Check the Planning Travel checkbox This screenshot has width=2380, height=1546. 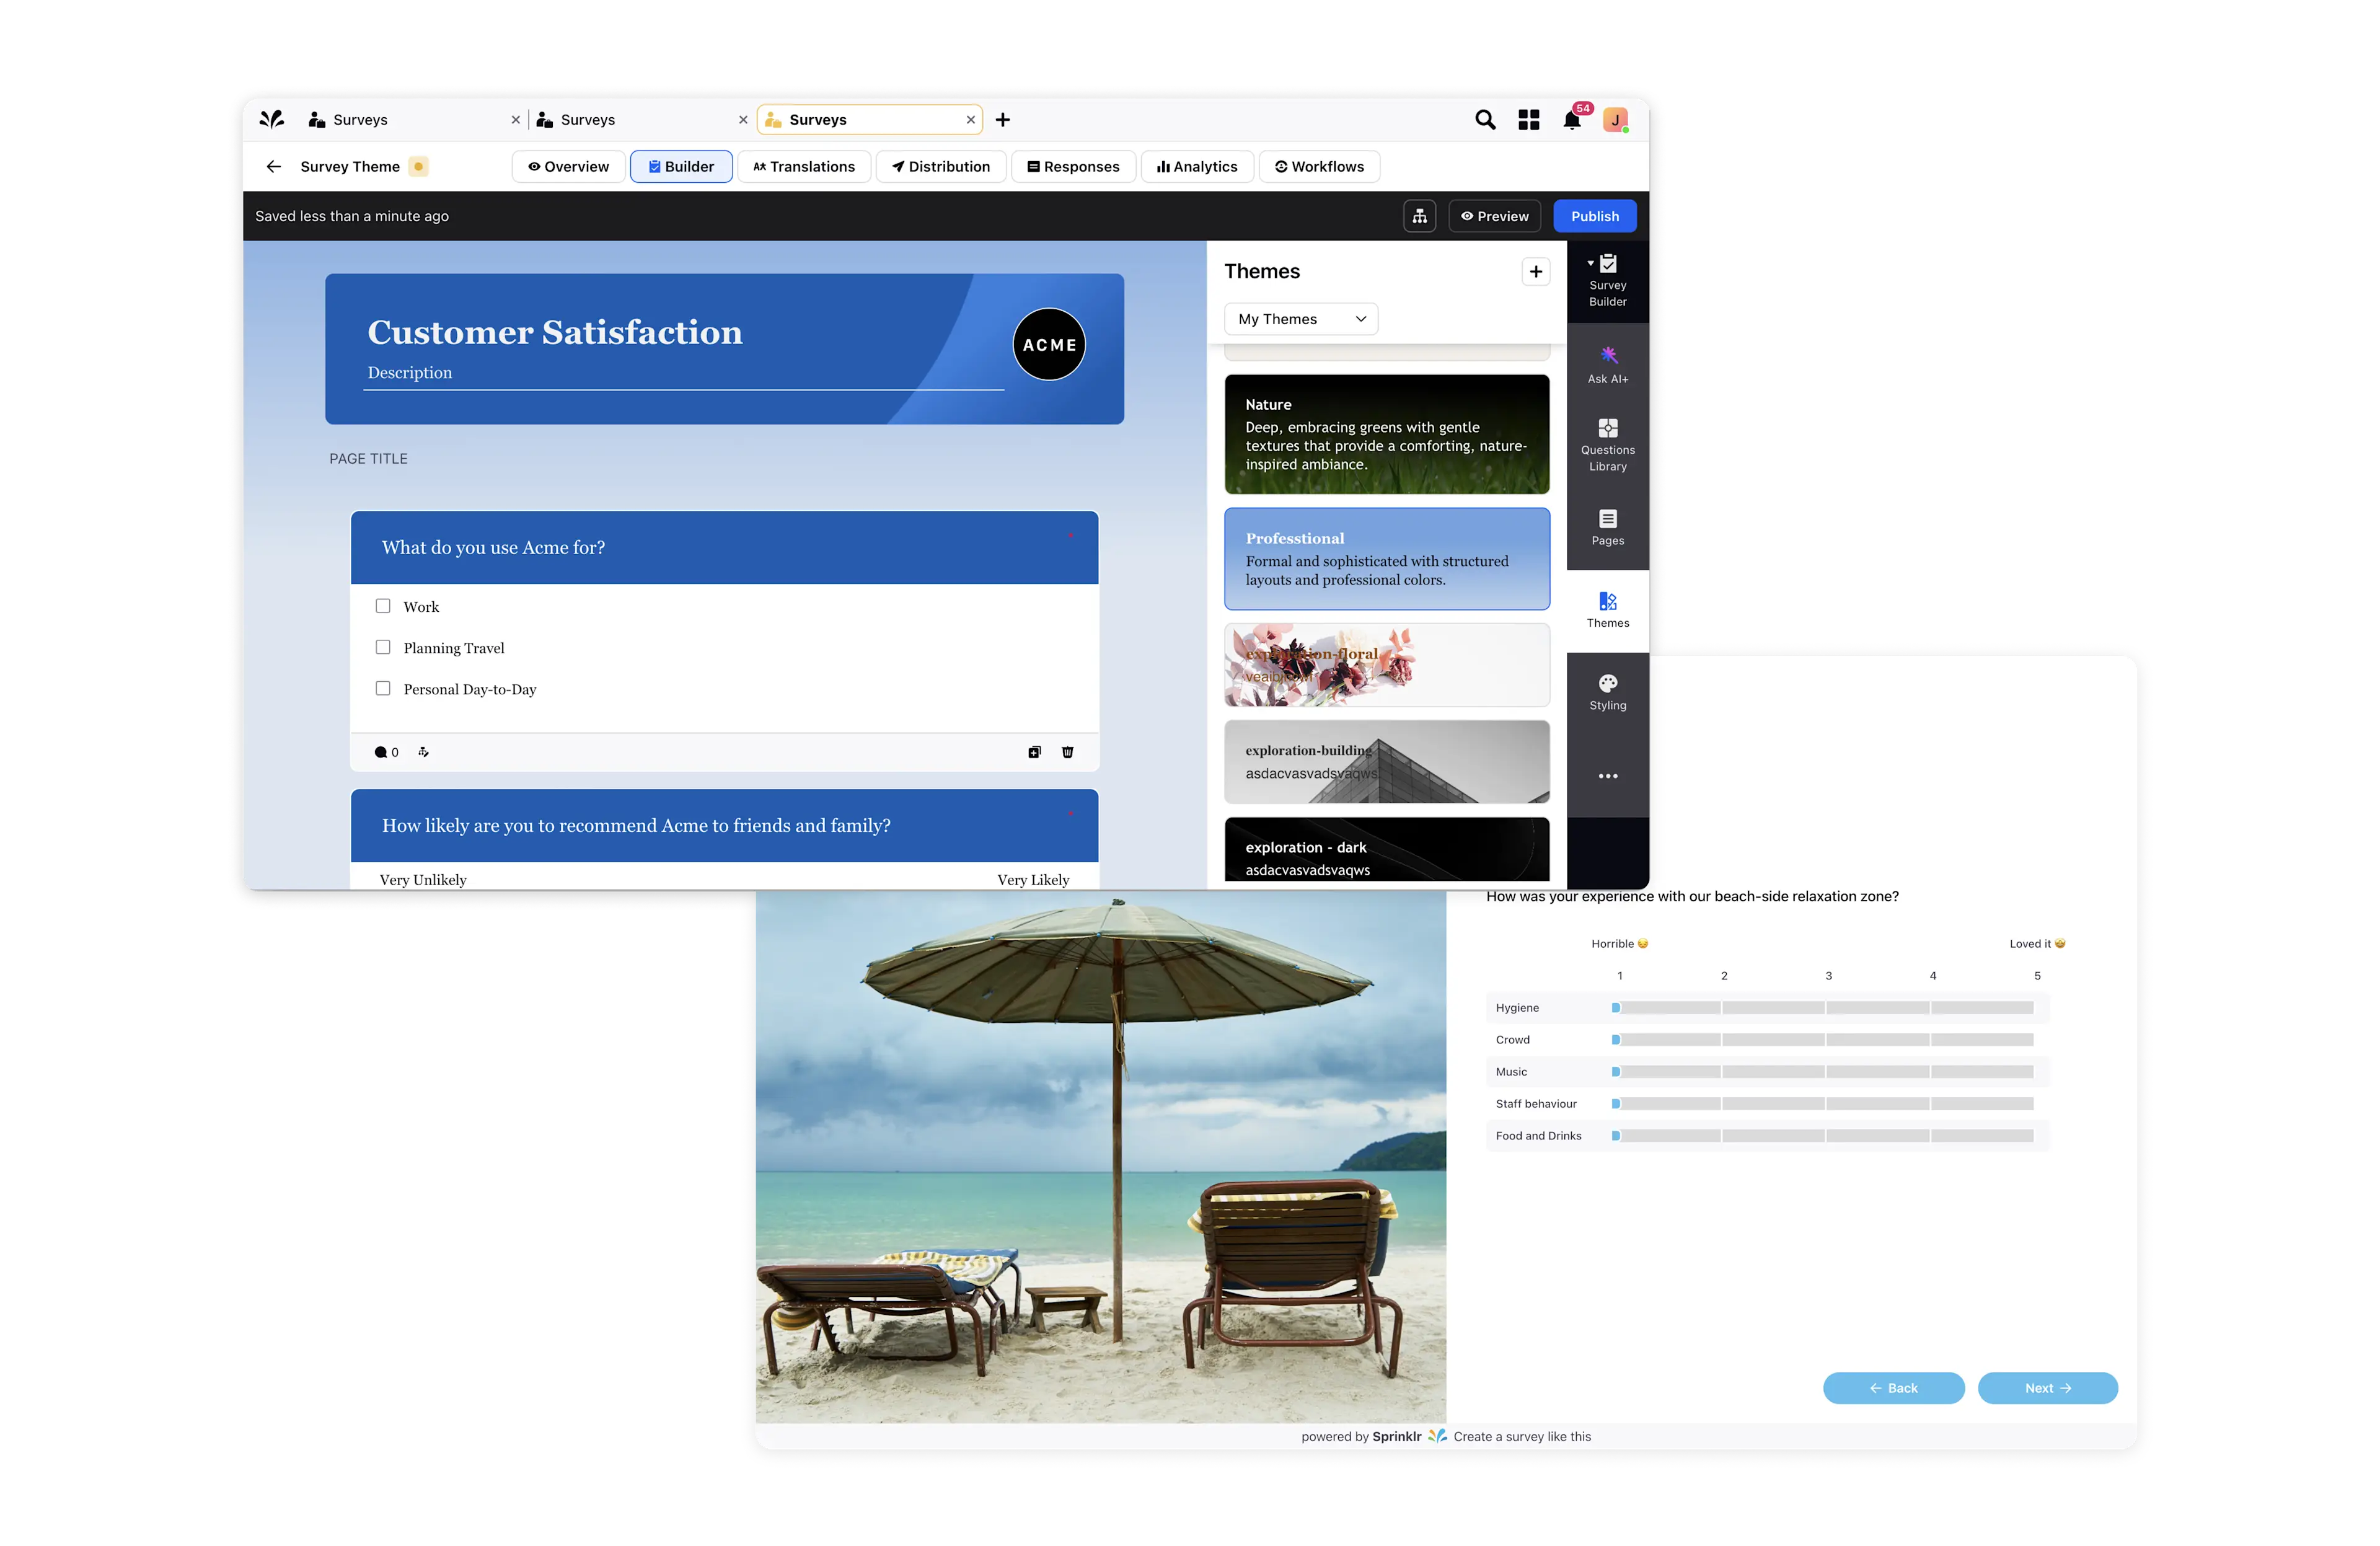383,647
